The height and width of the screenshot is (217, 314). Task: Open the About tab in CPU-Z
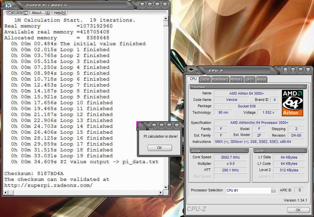coord(261,79)
